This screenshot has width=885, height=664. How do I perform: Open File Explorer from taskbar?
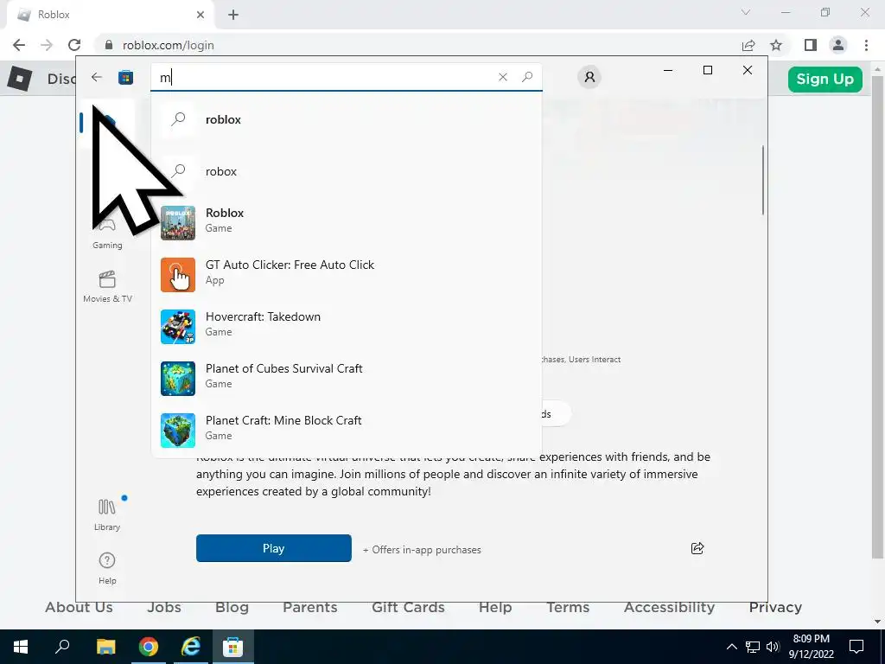coord(105,647)
